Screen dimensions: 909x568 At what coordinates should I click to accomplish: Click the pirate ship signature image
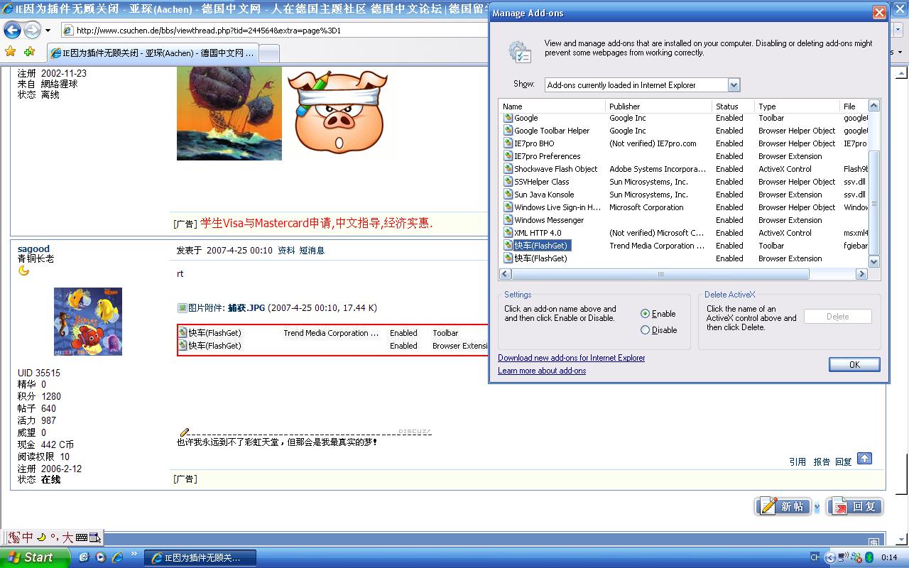tap(229, 114)
